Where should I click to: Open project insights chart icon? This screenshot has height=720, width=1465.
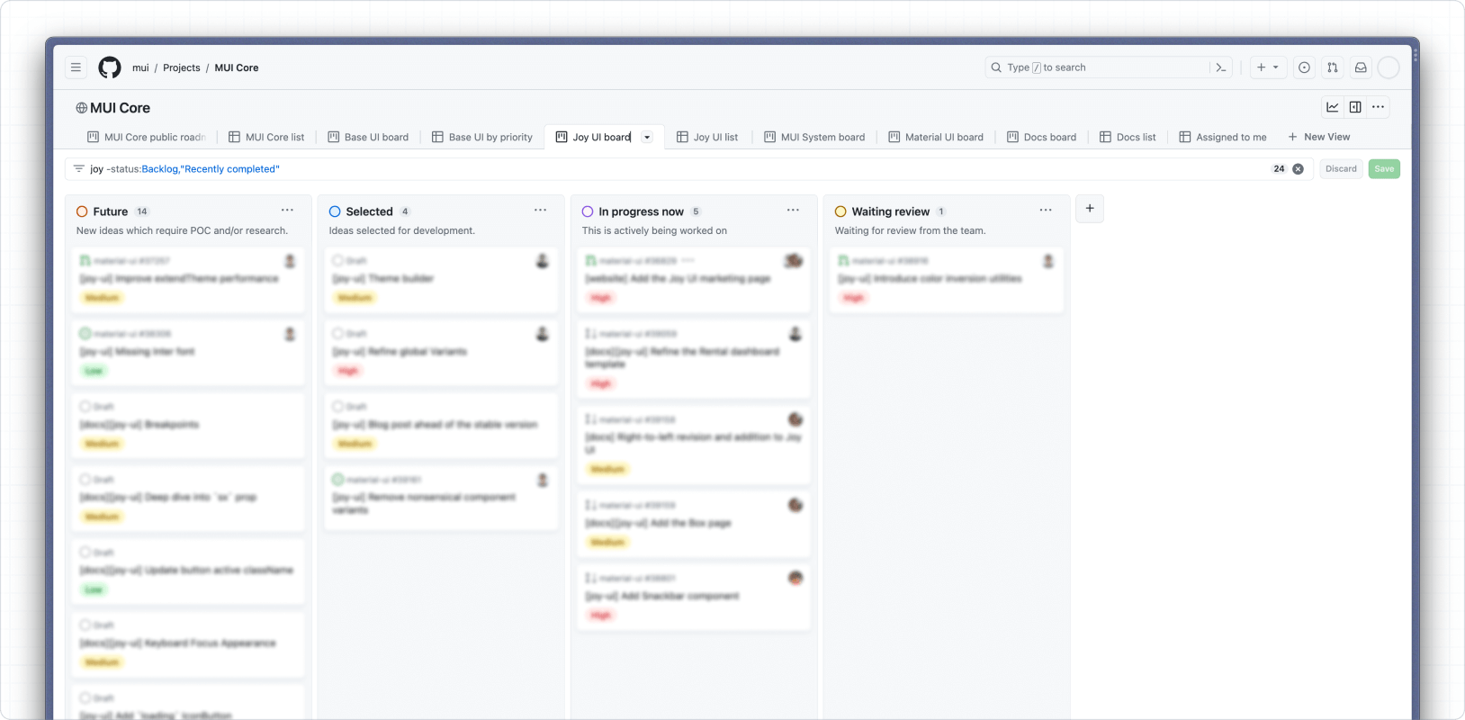[1333, 107]
